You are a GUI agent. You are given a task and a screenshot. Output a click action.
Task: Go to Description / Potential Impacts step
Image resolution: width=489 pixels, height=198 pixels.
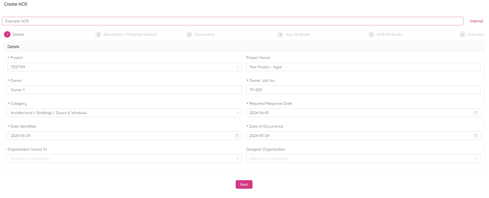tap(130, 34)
